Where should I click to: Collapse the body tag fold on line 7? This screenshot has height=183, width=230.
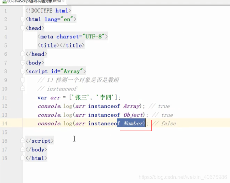pos(22,63)
